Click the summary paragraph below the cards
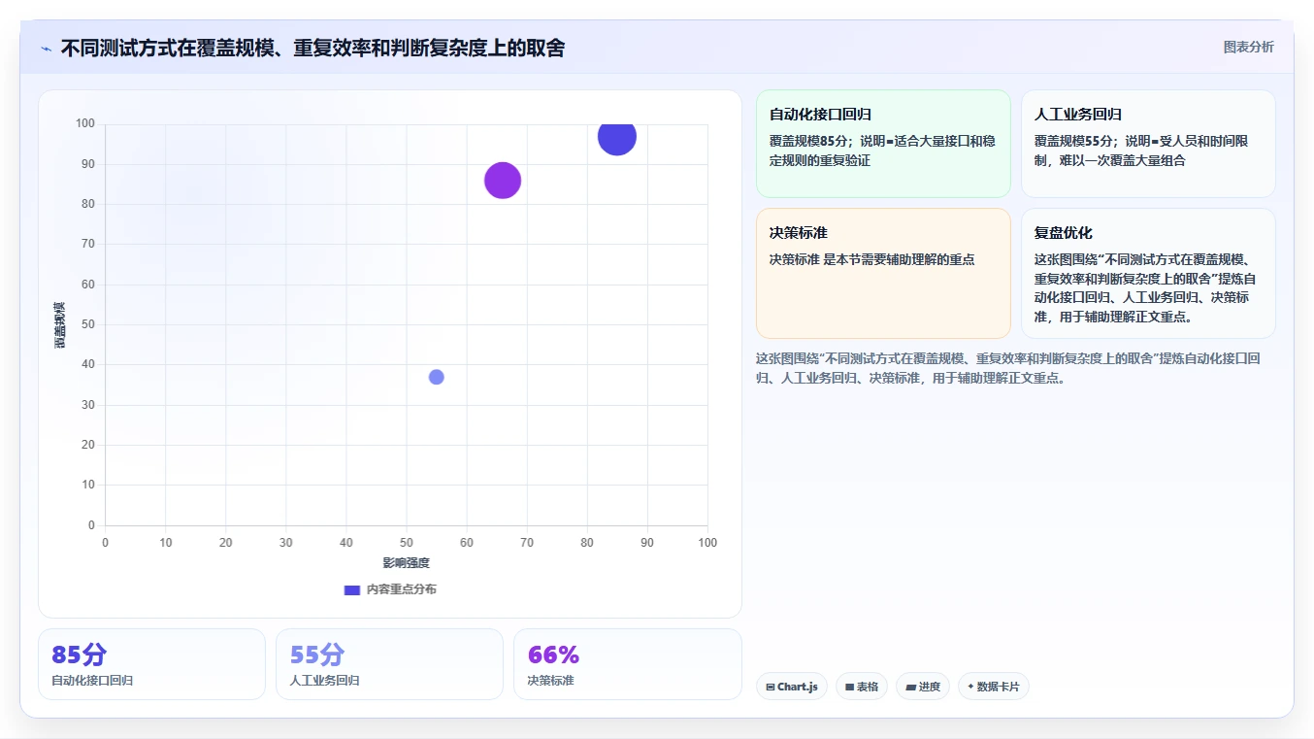Viewport: 1314px width, 739px height. tap(1008, 369)
